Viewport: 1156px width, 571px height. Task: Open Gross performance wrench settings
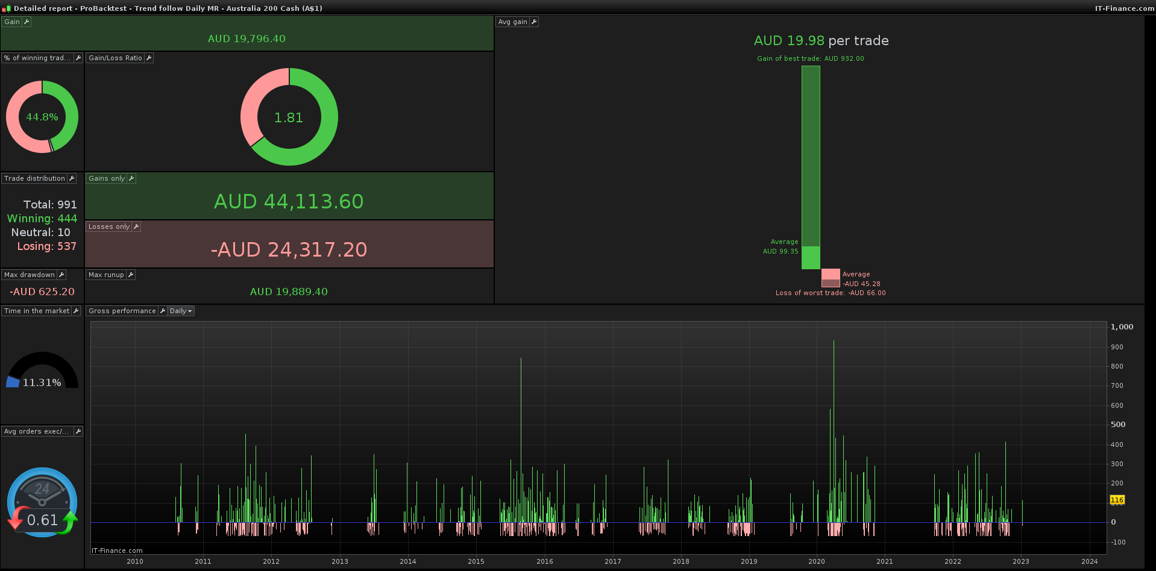point(162,311)
